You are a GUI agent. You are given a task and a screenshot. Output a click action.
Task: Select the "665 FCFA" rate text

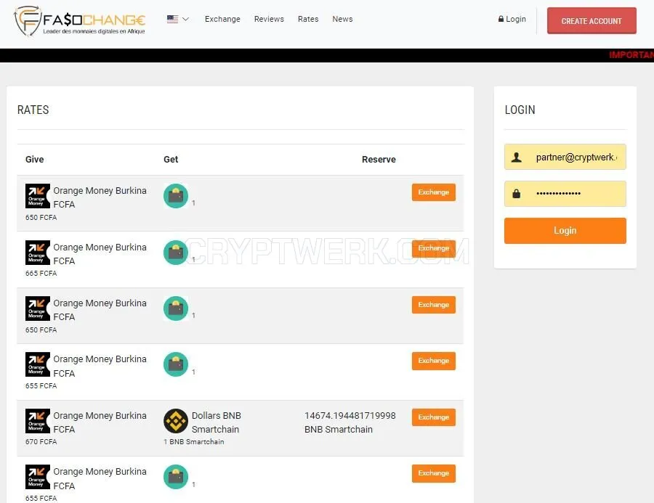point(41,274)
